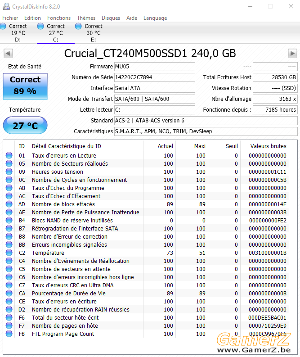
Task: Click the Caractéristiques field
Action: coord(206,131)
